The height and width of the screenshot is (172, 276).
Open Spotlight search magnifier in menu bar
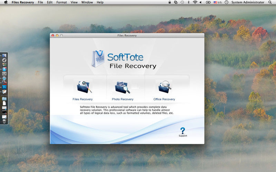[270, 2]
